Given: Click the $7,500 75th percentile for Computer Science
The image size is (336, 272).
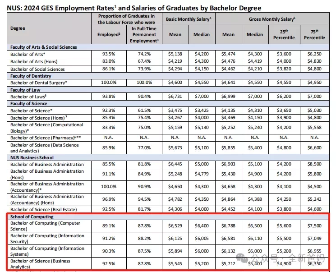Looking at the screenshot, I should [x=314, y=226].
